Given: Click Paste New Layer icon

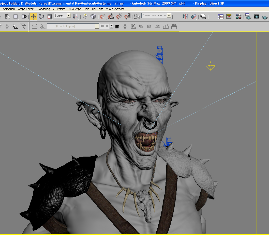Looking at the screenshot, I should click(157, 26).
